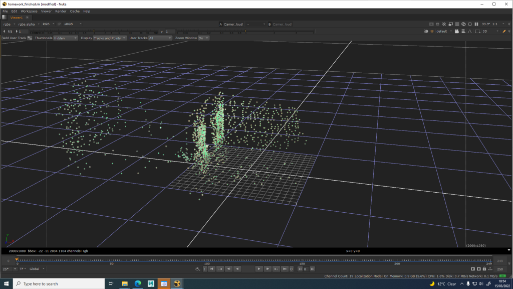
Task: Open the TF timecode display dropdown
Action: 23,269
